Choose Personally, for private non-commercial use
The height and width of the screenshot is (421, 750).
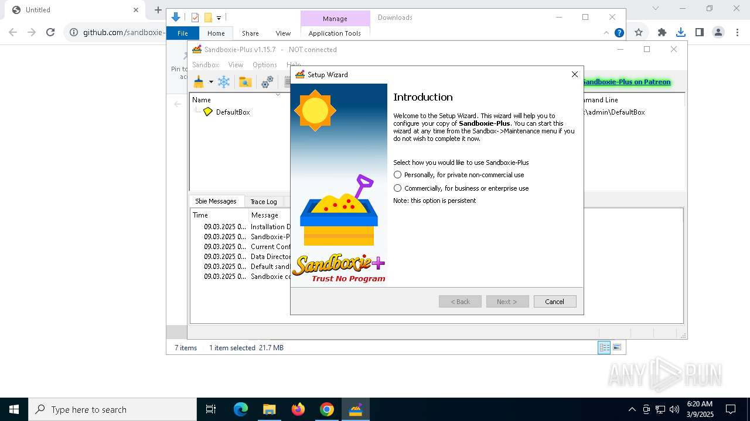pos(459,175)
